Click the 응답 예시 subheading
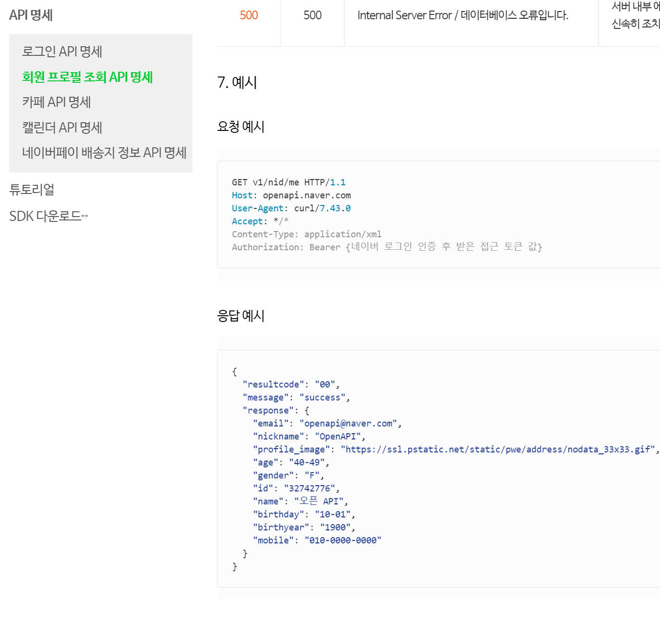Screen dimensions: 660x631 coord(241,316)
